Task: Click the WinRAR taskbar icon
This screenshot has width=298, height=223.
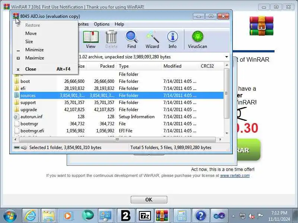Action: point(162,216)
